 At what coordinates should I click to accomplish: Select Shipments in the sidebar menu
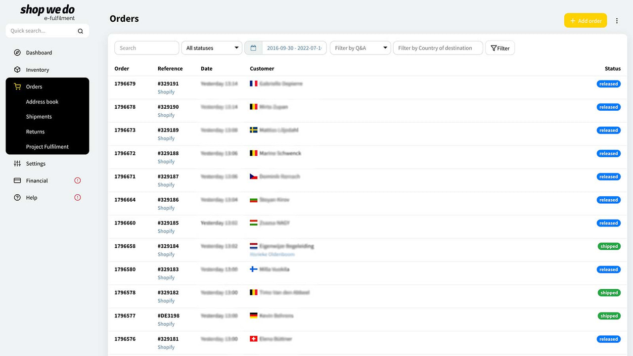point(39,117)
